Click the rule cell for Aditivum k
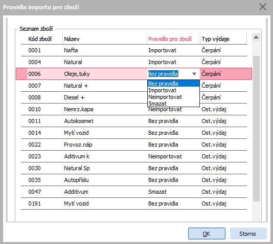The width and height of the screenshot is (273, 244). click(x=173, y=156)
